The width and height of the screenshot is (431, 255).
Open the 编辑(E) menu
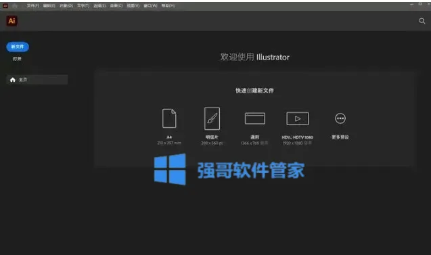point(49,6)
